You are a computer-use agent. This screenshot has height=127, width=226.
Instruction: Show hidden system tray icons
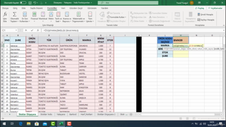192,124
